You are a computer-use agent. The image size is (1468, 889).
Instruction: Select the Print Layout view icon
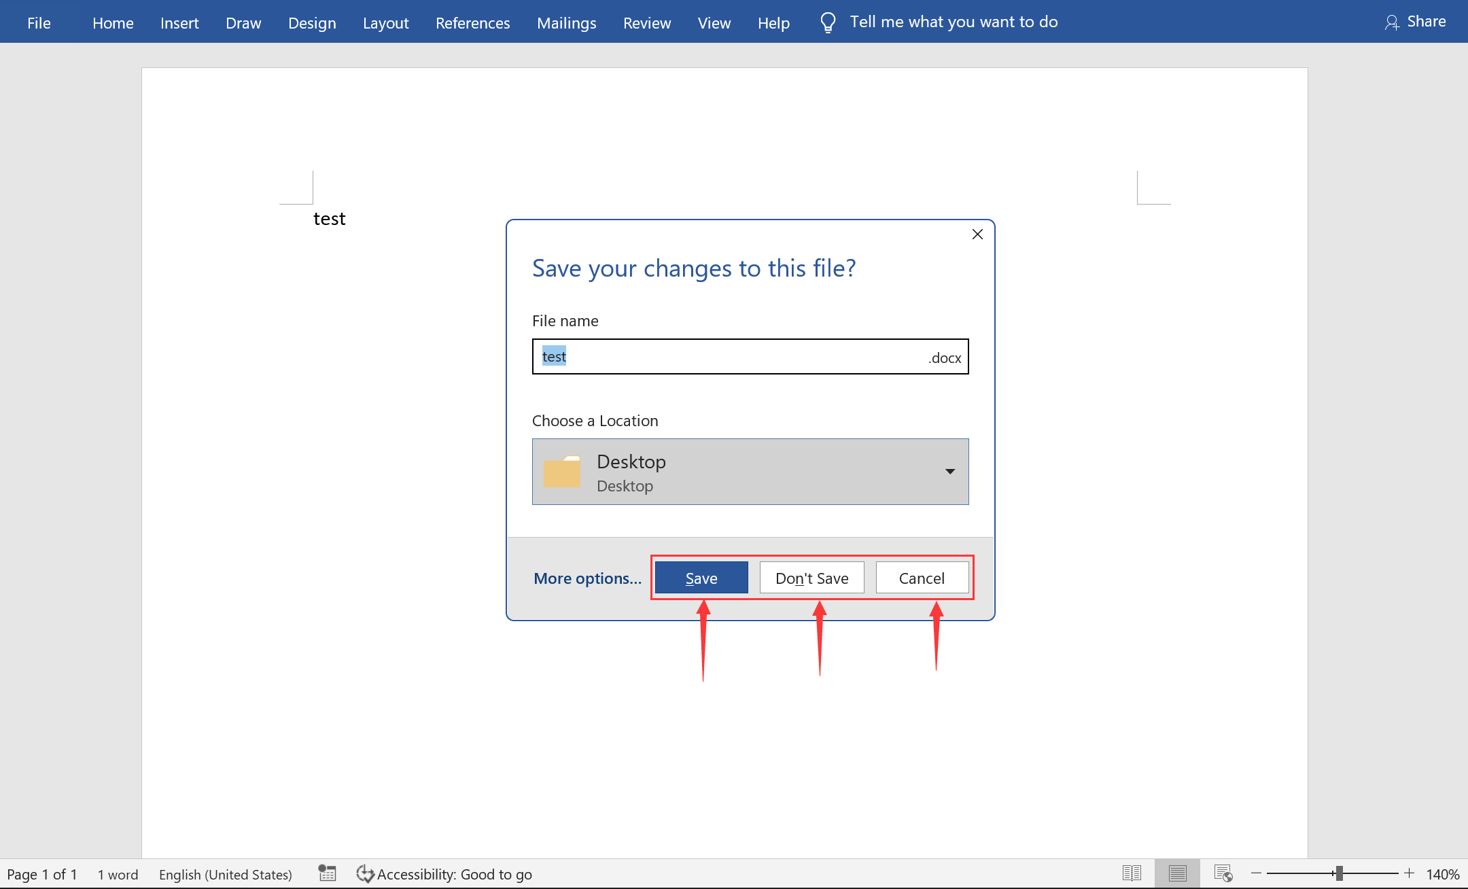click(x=1178, y=873)
